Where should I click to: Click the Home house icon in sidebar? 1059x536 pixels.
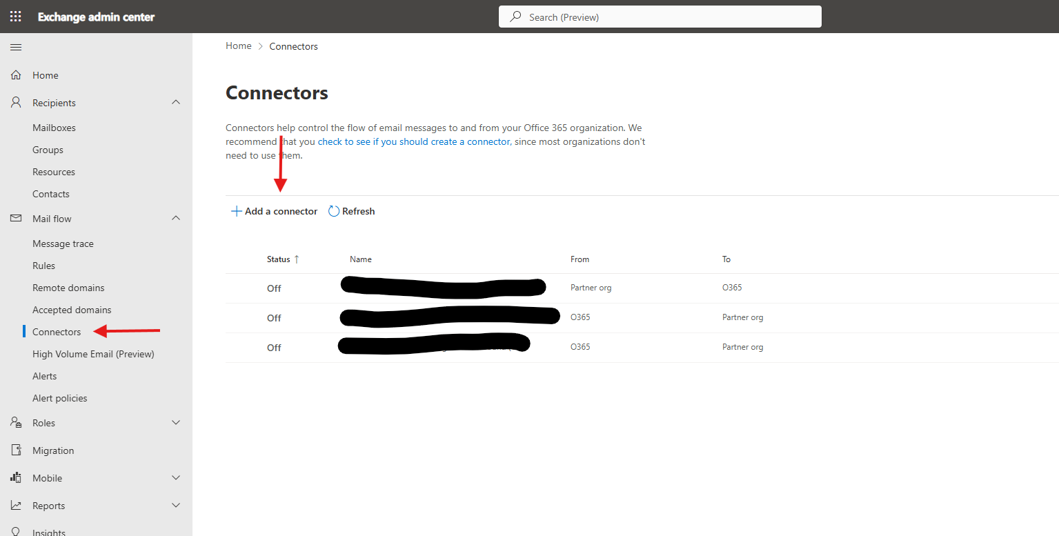point(16,75)
